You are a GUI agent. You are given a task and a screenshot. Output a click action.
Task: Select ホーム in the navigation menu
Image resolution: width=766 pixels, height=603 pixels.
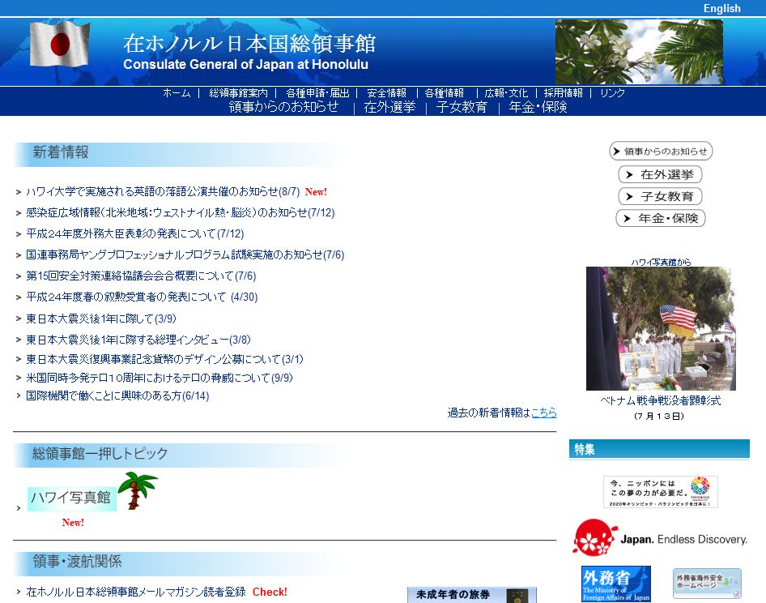point(177,93)
